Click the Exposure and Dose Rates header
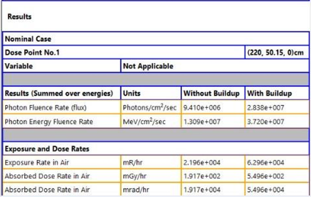This screenshot has height=197, width=311. (156, 149)
